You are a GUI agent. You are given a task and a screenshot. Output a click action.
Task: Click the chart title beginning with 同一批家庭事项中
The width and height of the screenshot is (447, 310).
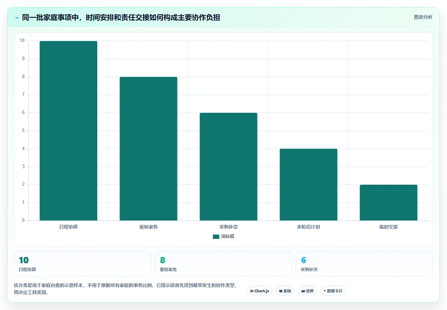click(x=121, y=17)
